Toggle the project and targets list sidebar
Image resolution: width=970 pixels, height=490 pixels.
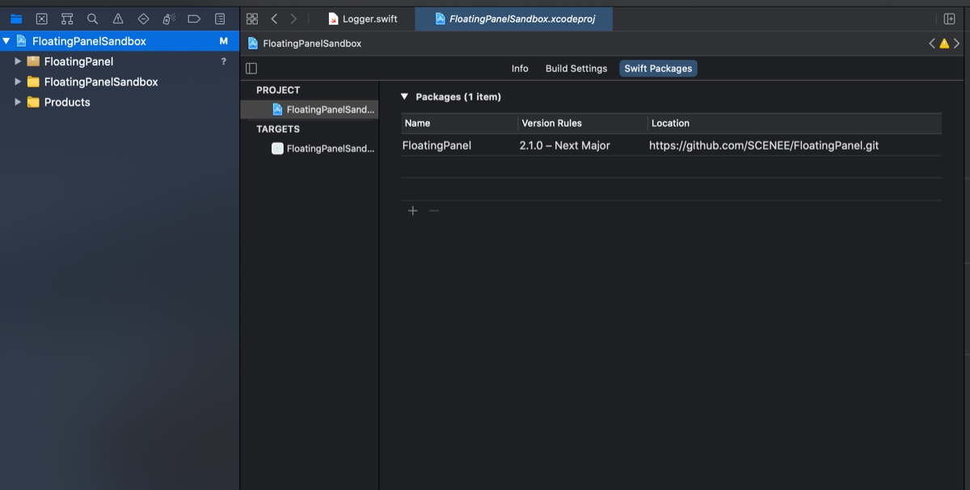point(251,69)
